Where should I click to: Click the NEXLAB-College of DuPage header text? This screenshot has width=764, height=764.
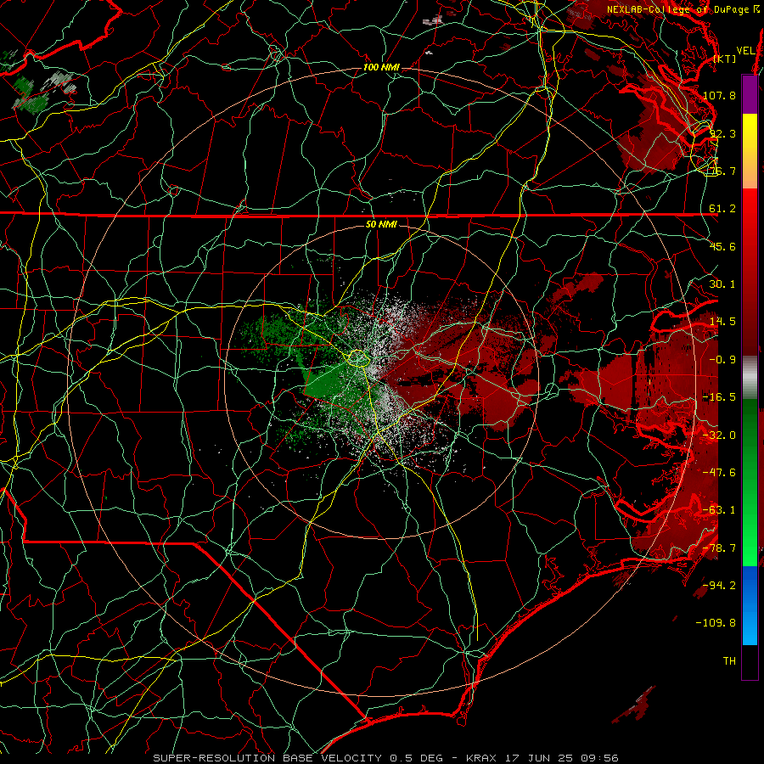678,9
